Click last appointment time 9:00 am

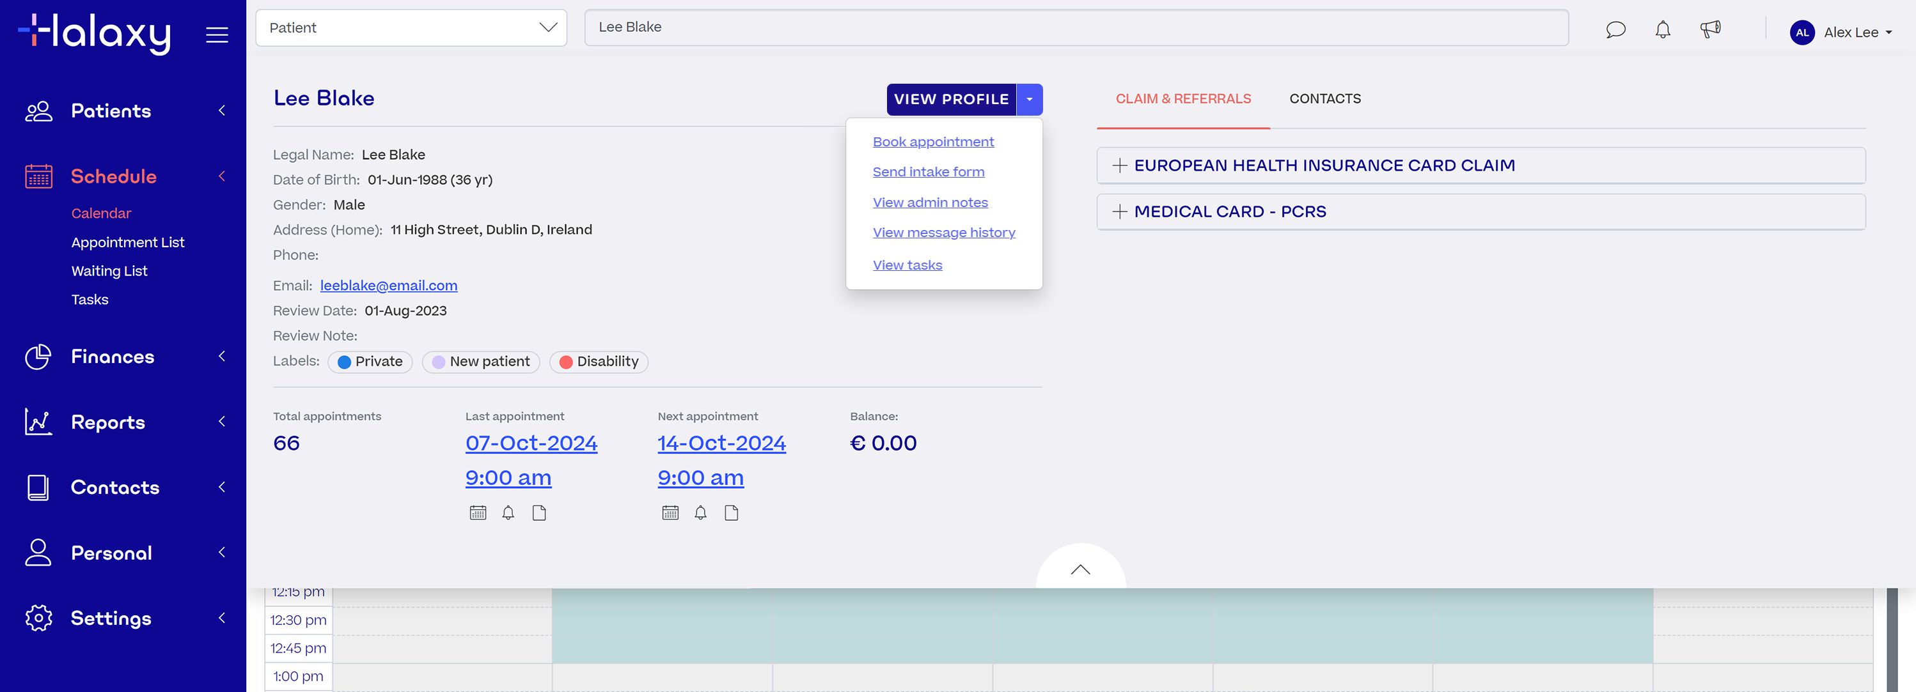pos(508,478)
